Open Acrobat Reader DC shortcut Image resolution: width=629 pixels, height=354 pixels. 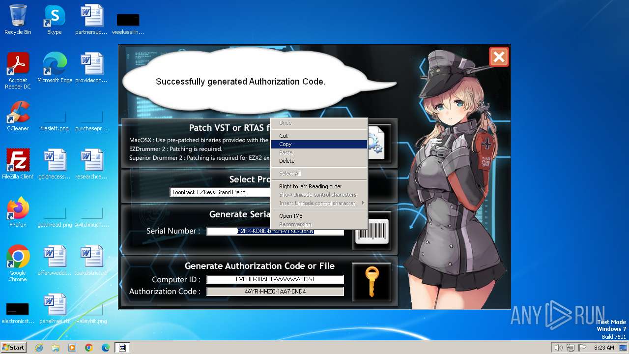click(18, 71)
